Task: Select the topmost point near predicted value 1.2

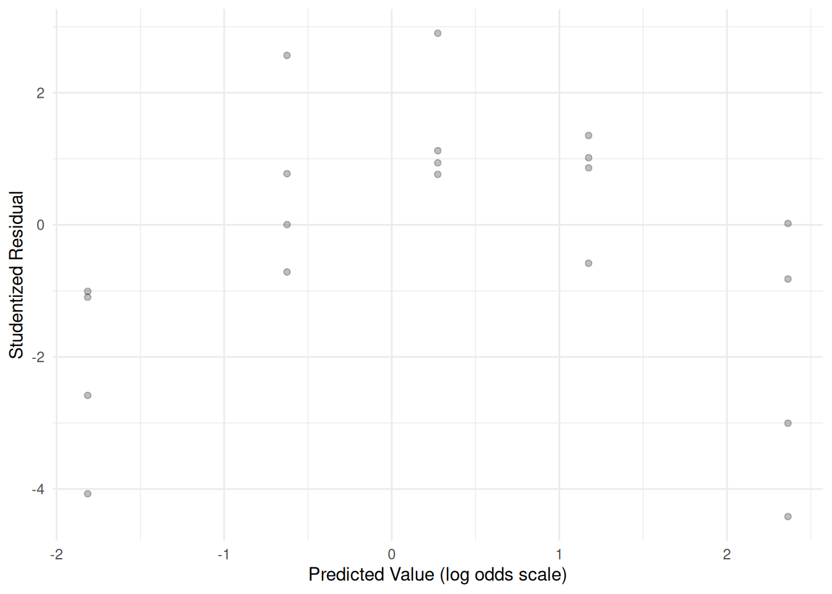Action: tap(589, 136)
